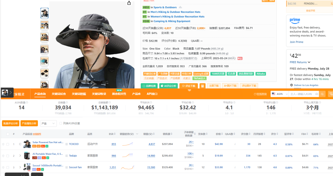Open the ASIN marketplace dropdown with US flag
333x176 pixels.
click(x=280, y=94)
